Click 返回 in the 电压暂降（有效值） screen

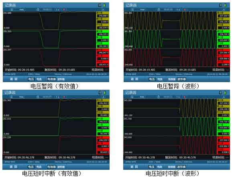(x=14, y=79)
